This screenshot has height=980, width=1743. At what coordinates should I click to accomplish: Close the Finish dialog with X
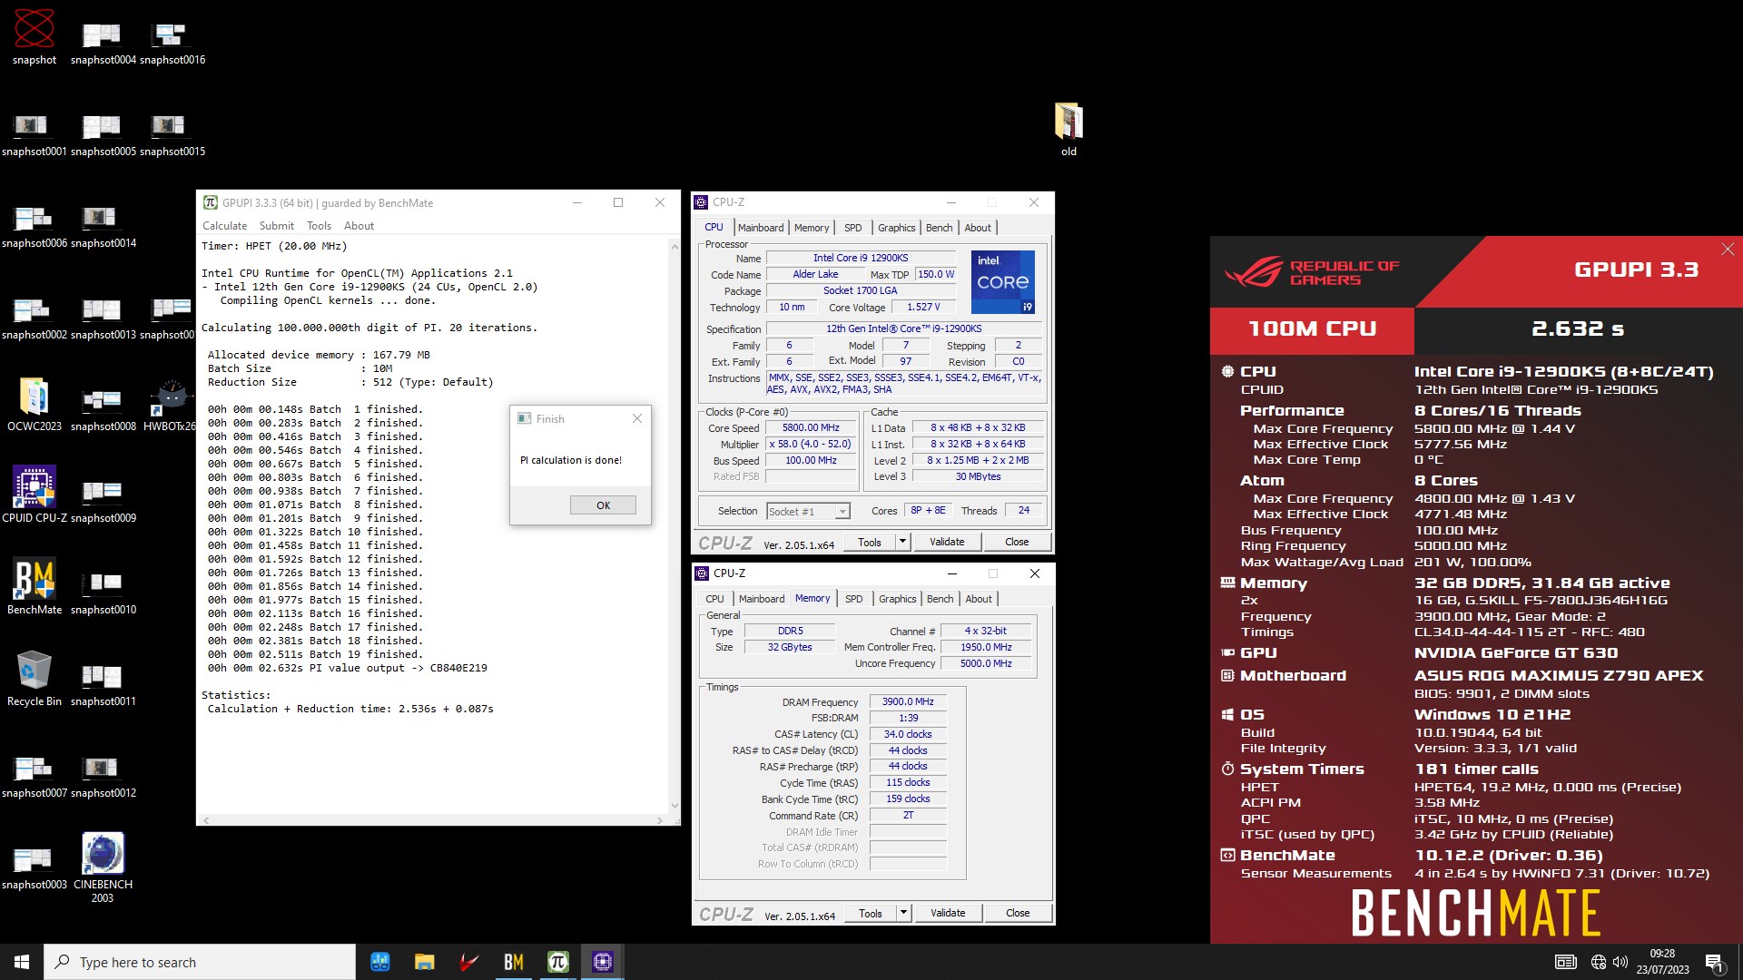pyautogui.click(x=637, y=418)
